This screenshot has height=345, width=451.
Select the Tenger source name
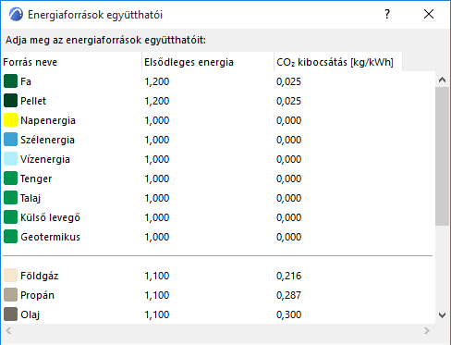coord(36,179)
